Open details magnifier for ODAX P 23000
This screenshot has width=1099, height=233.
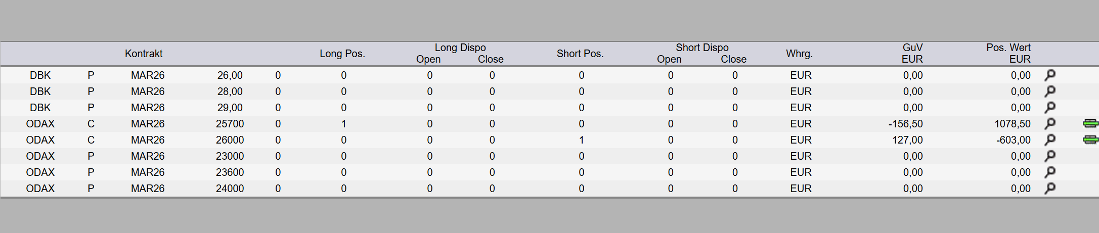coord(1050,156)
